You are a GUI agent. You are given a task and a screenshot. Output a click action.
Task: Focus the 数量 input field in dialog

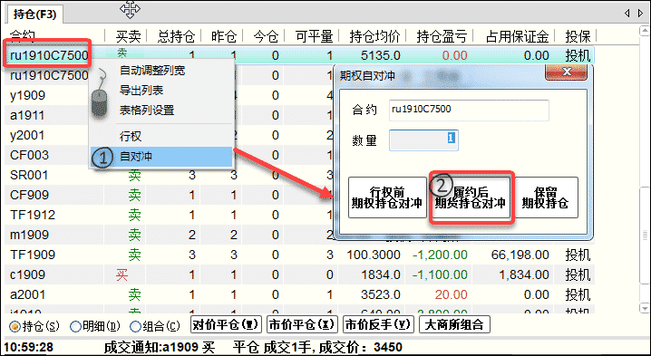pyautogui.click(x=423, y=140)
